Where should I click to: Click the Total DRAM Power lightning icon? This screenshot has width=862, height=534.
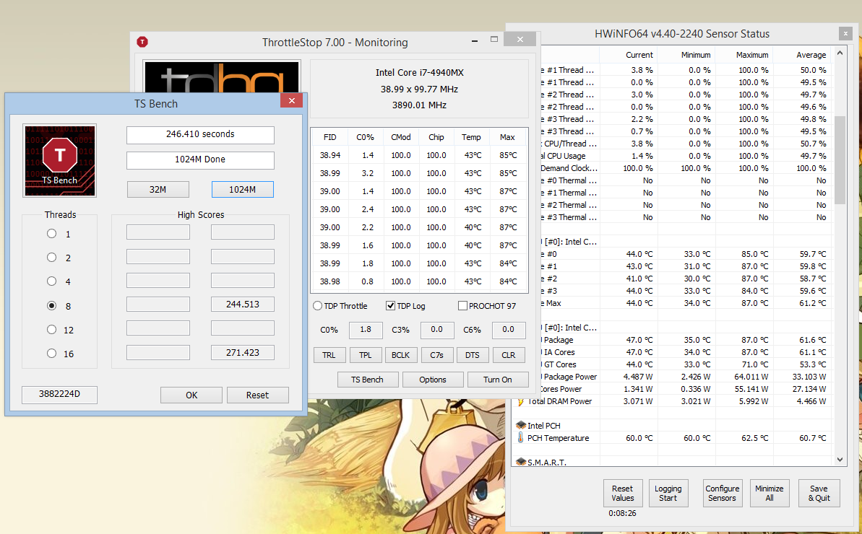point(521,401)
